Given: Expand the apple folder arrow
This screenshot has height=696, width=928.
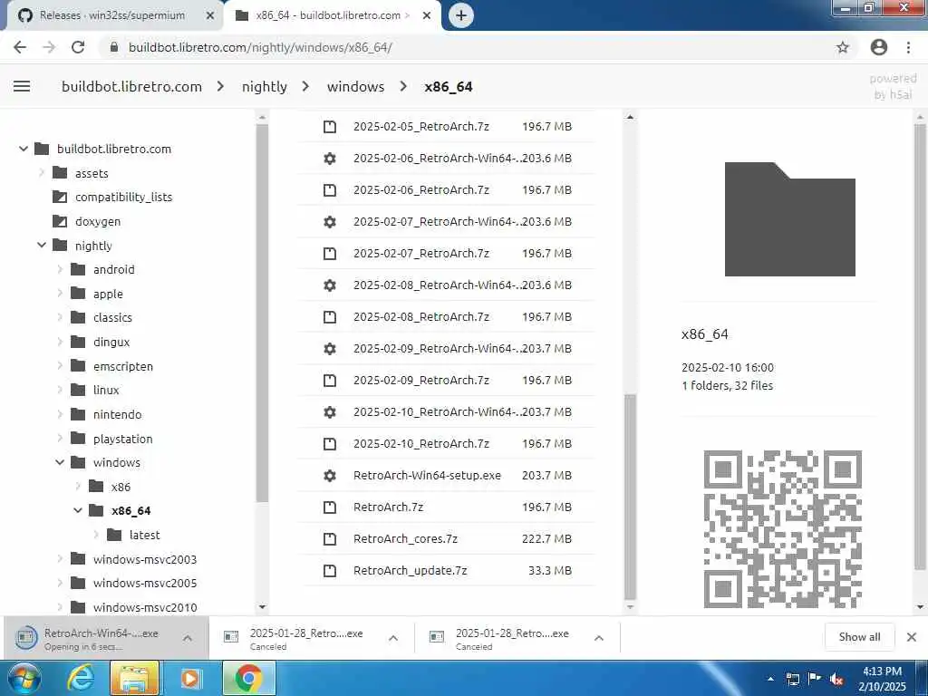Looking at the screenshot, I should click(x=60, y=294).
